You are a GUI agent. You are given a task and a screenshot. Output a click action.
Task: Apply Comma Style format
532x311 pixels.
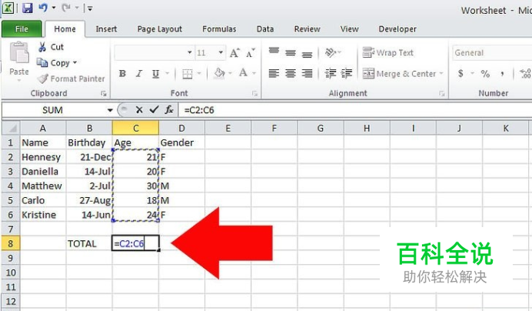pos(502,73)
